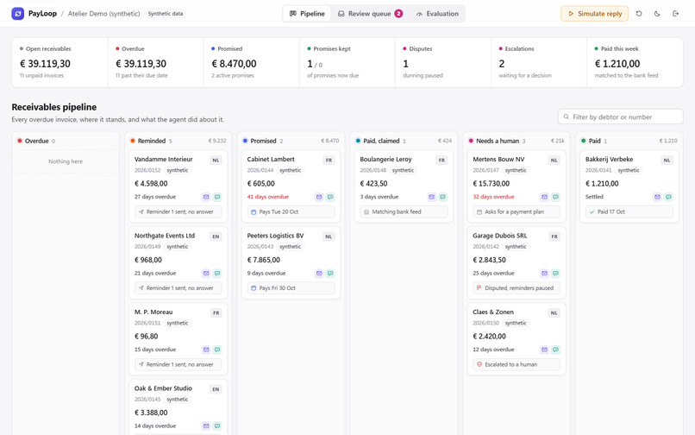The width and height of the screenshot is (695, 435).
Task: Click the Mertens Bouw NV card title
Action: (498, 160)
